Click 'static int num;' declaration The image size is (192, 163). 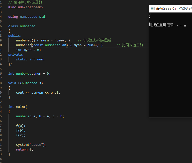tap(30, 59)
